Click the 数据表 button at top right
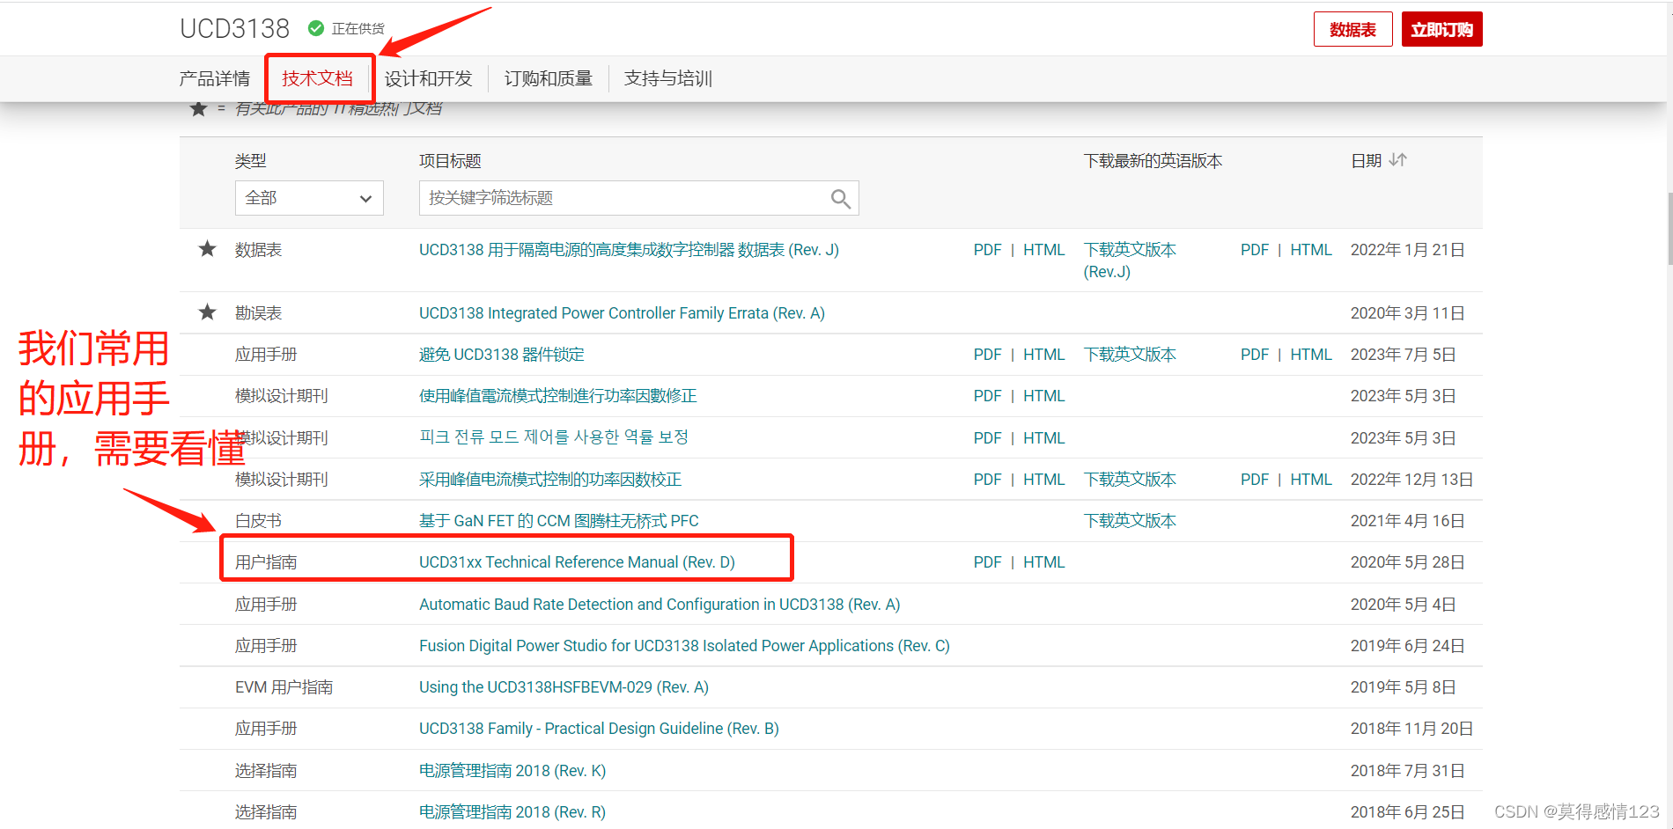 1352,29
